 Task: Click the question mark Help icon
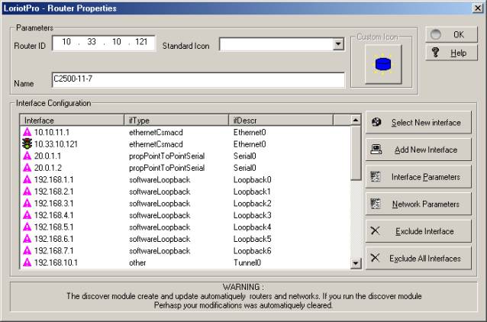click(434, 54)
